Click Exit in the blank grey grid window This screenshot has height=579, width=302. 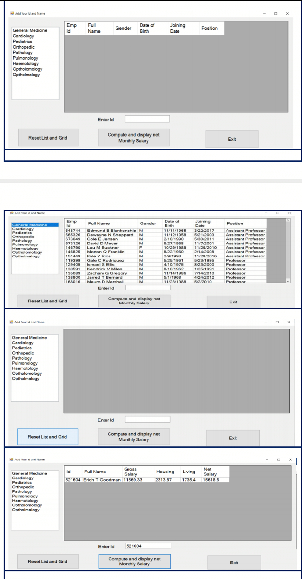(x=233, y=438)
